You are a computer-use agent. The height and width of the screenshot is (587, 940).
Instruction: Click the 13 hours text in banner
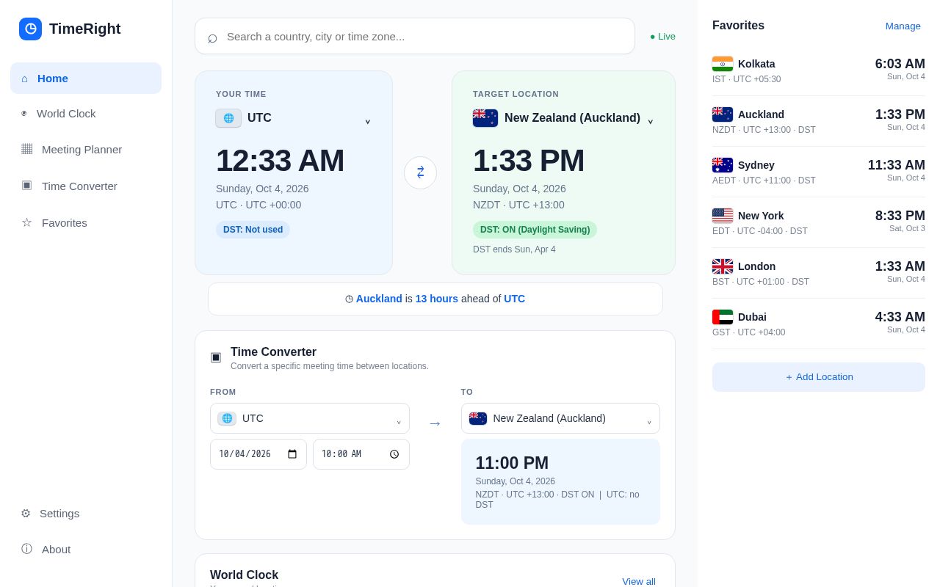[x=437, y=299]
